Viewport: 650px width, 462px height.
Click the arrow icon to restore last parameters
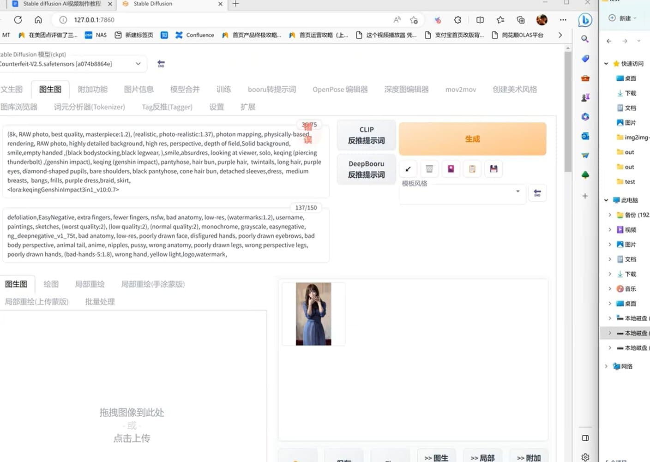(x=408, y=169)
